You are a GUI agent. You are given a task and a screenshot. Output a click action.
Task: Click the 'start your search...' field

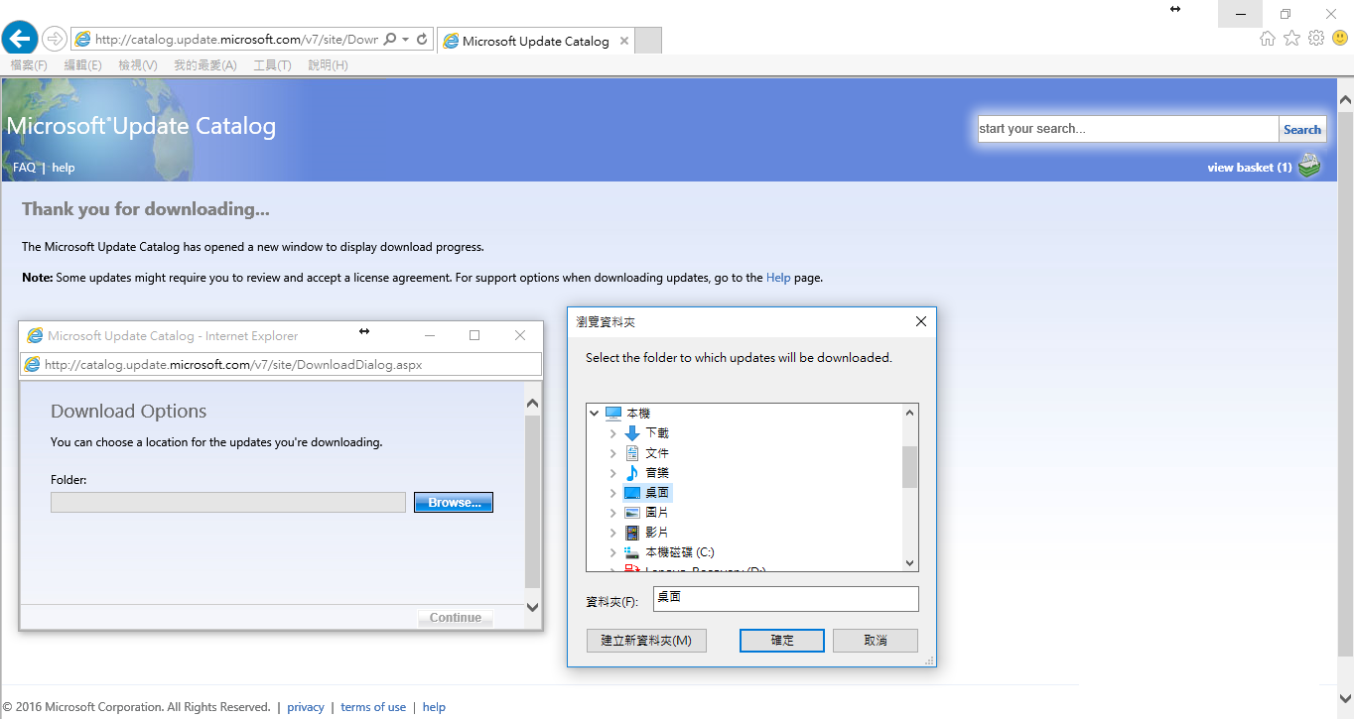tap(1128, 129)
